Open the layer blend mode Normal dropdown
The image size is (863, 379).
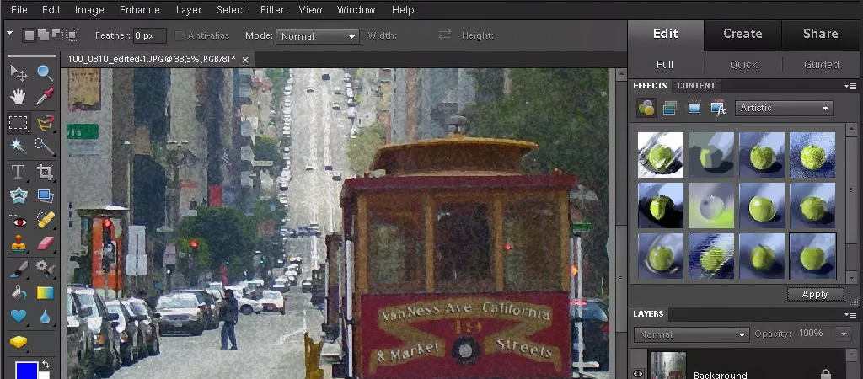pyautogui.click(x=691, y=334)
